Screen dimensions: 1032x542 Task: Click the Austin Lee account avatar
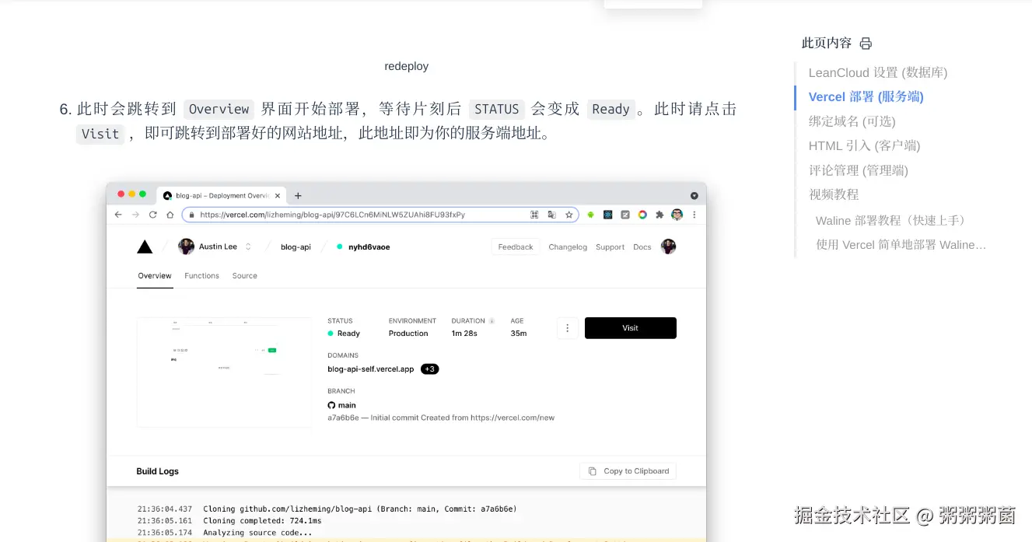coord(186,247)
